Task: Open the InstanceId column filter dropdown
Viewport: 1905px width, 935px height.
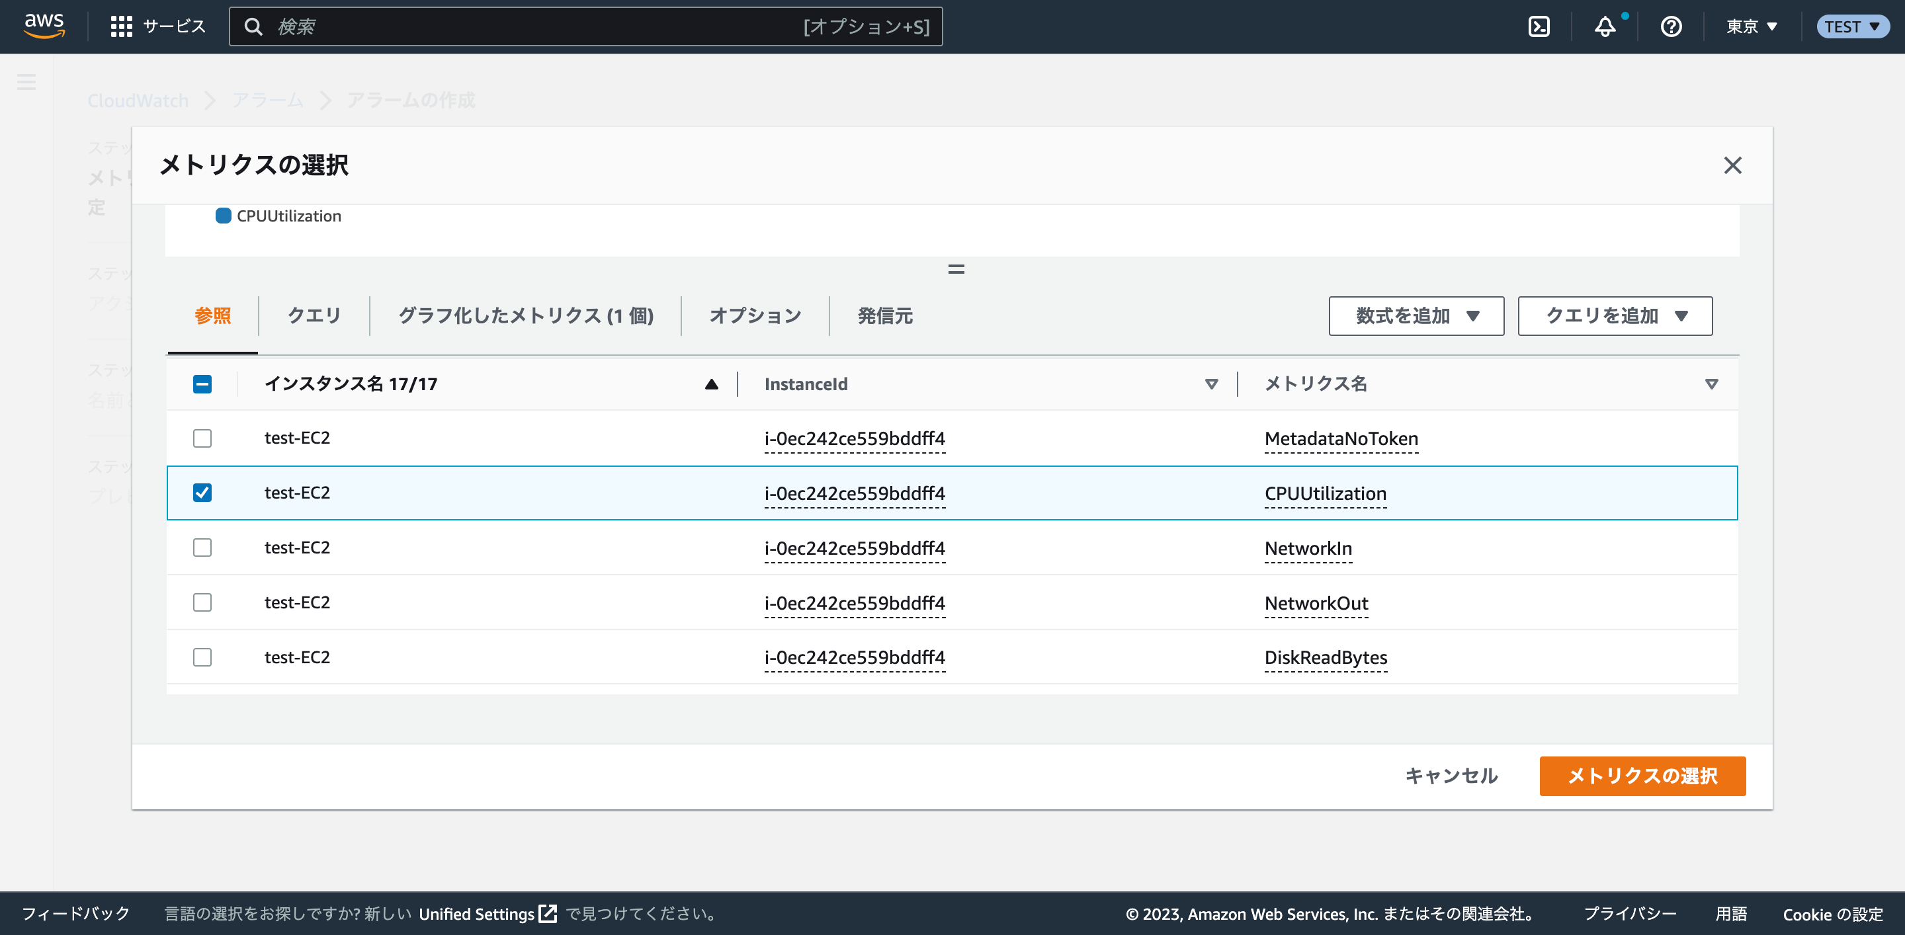Action: click(1211, 384)
